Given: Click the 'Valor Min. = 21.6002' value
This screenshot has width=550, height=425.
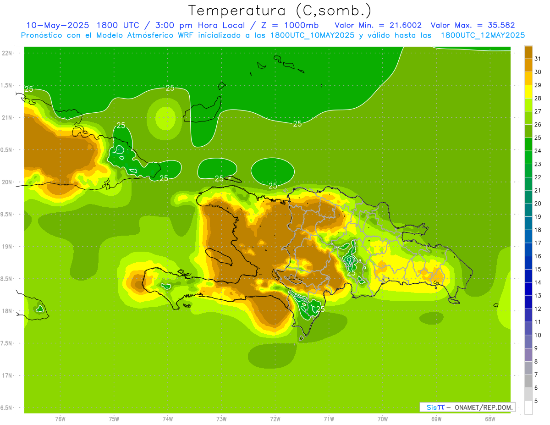Looking at the screenshot, I should [x=378, y=25].
